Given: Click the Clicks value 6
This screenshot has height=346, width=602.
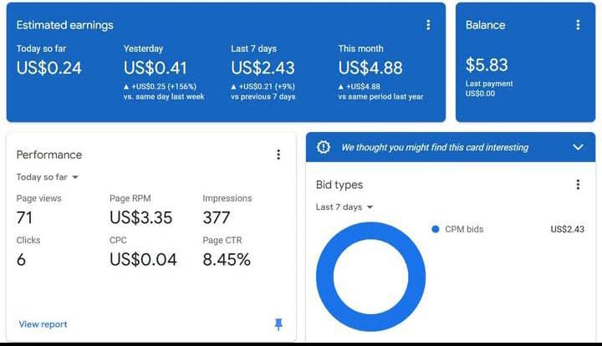Looking at the screenshot, I should coord(21,260).
